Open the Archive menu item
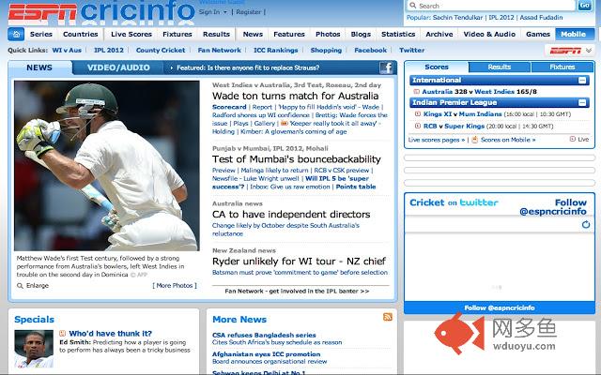The image size is (601, 375). coord(439,34)
